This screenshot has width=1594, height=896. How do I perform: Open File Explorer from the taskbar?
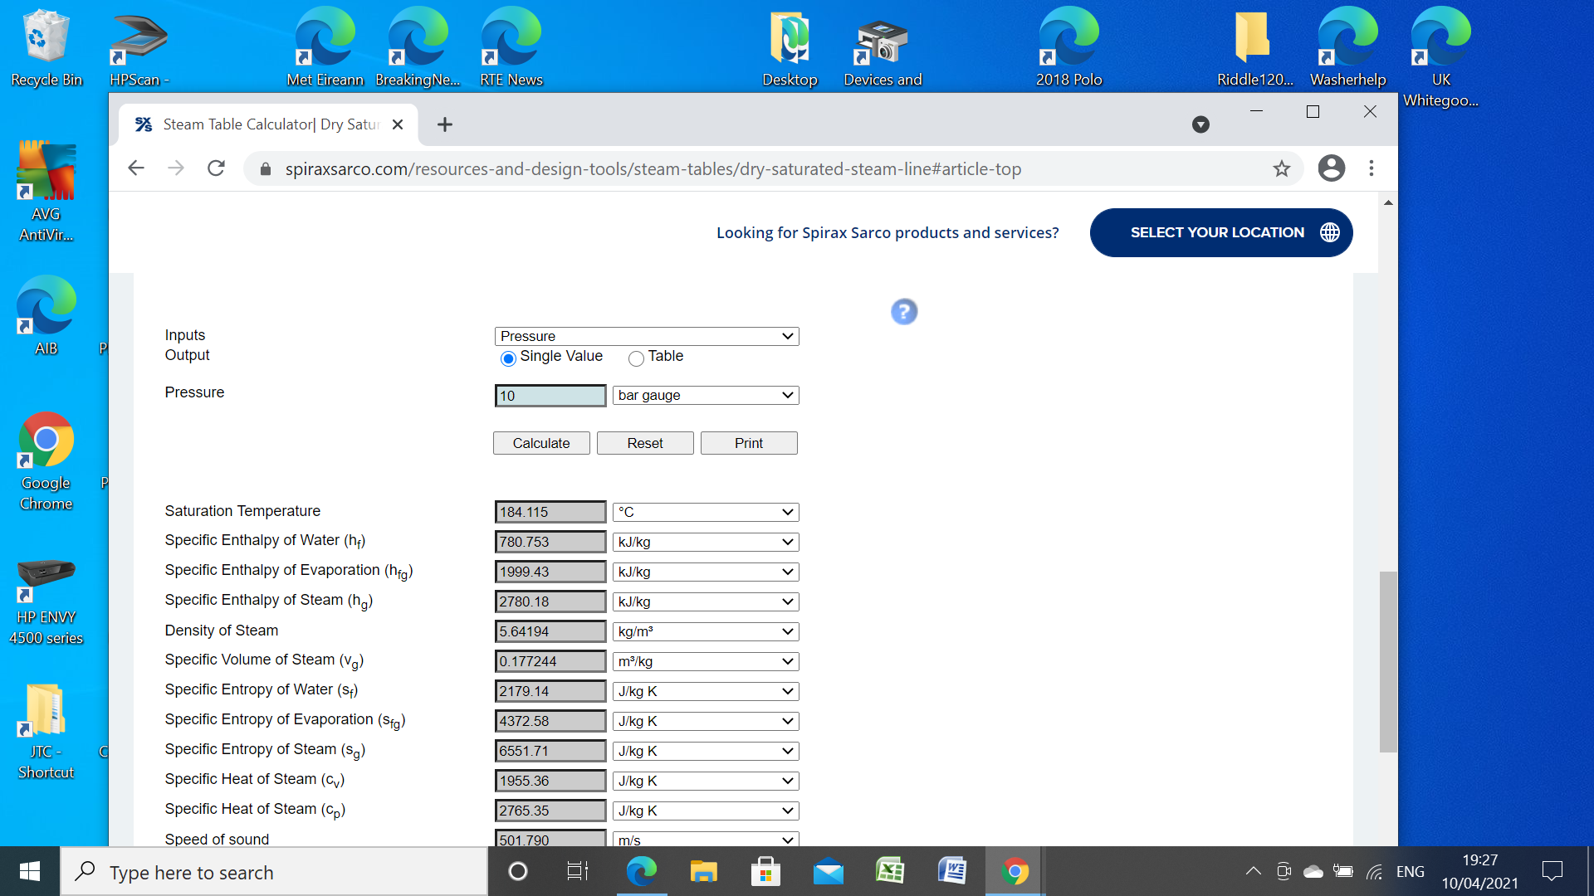pyautogui.click(x=703, y=871)
